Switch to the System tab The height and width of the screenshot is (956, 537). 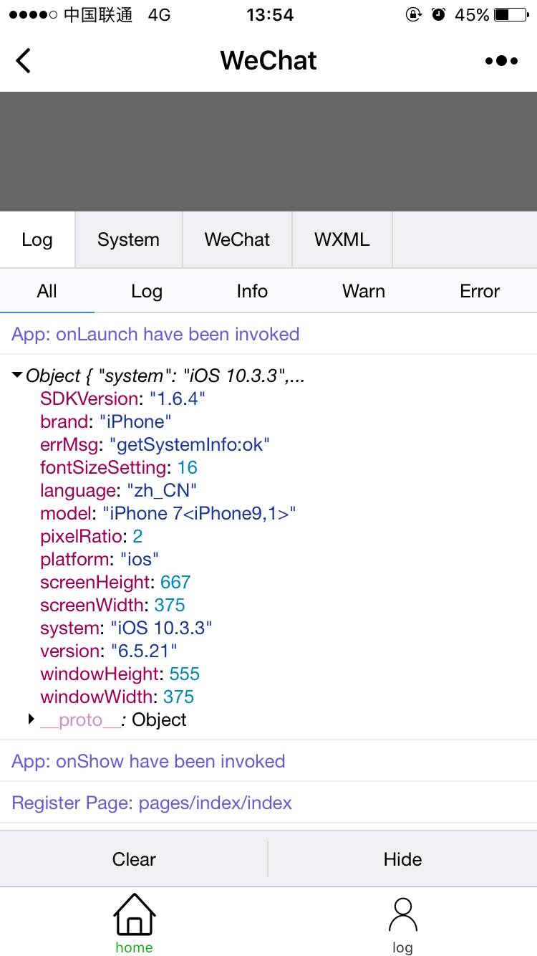(129, 240)
